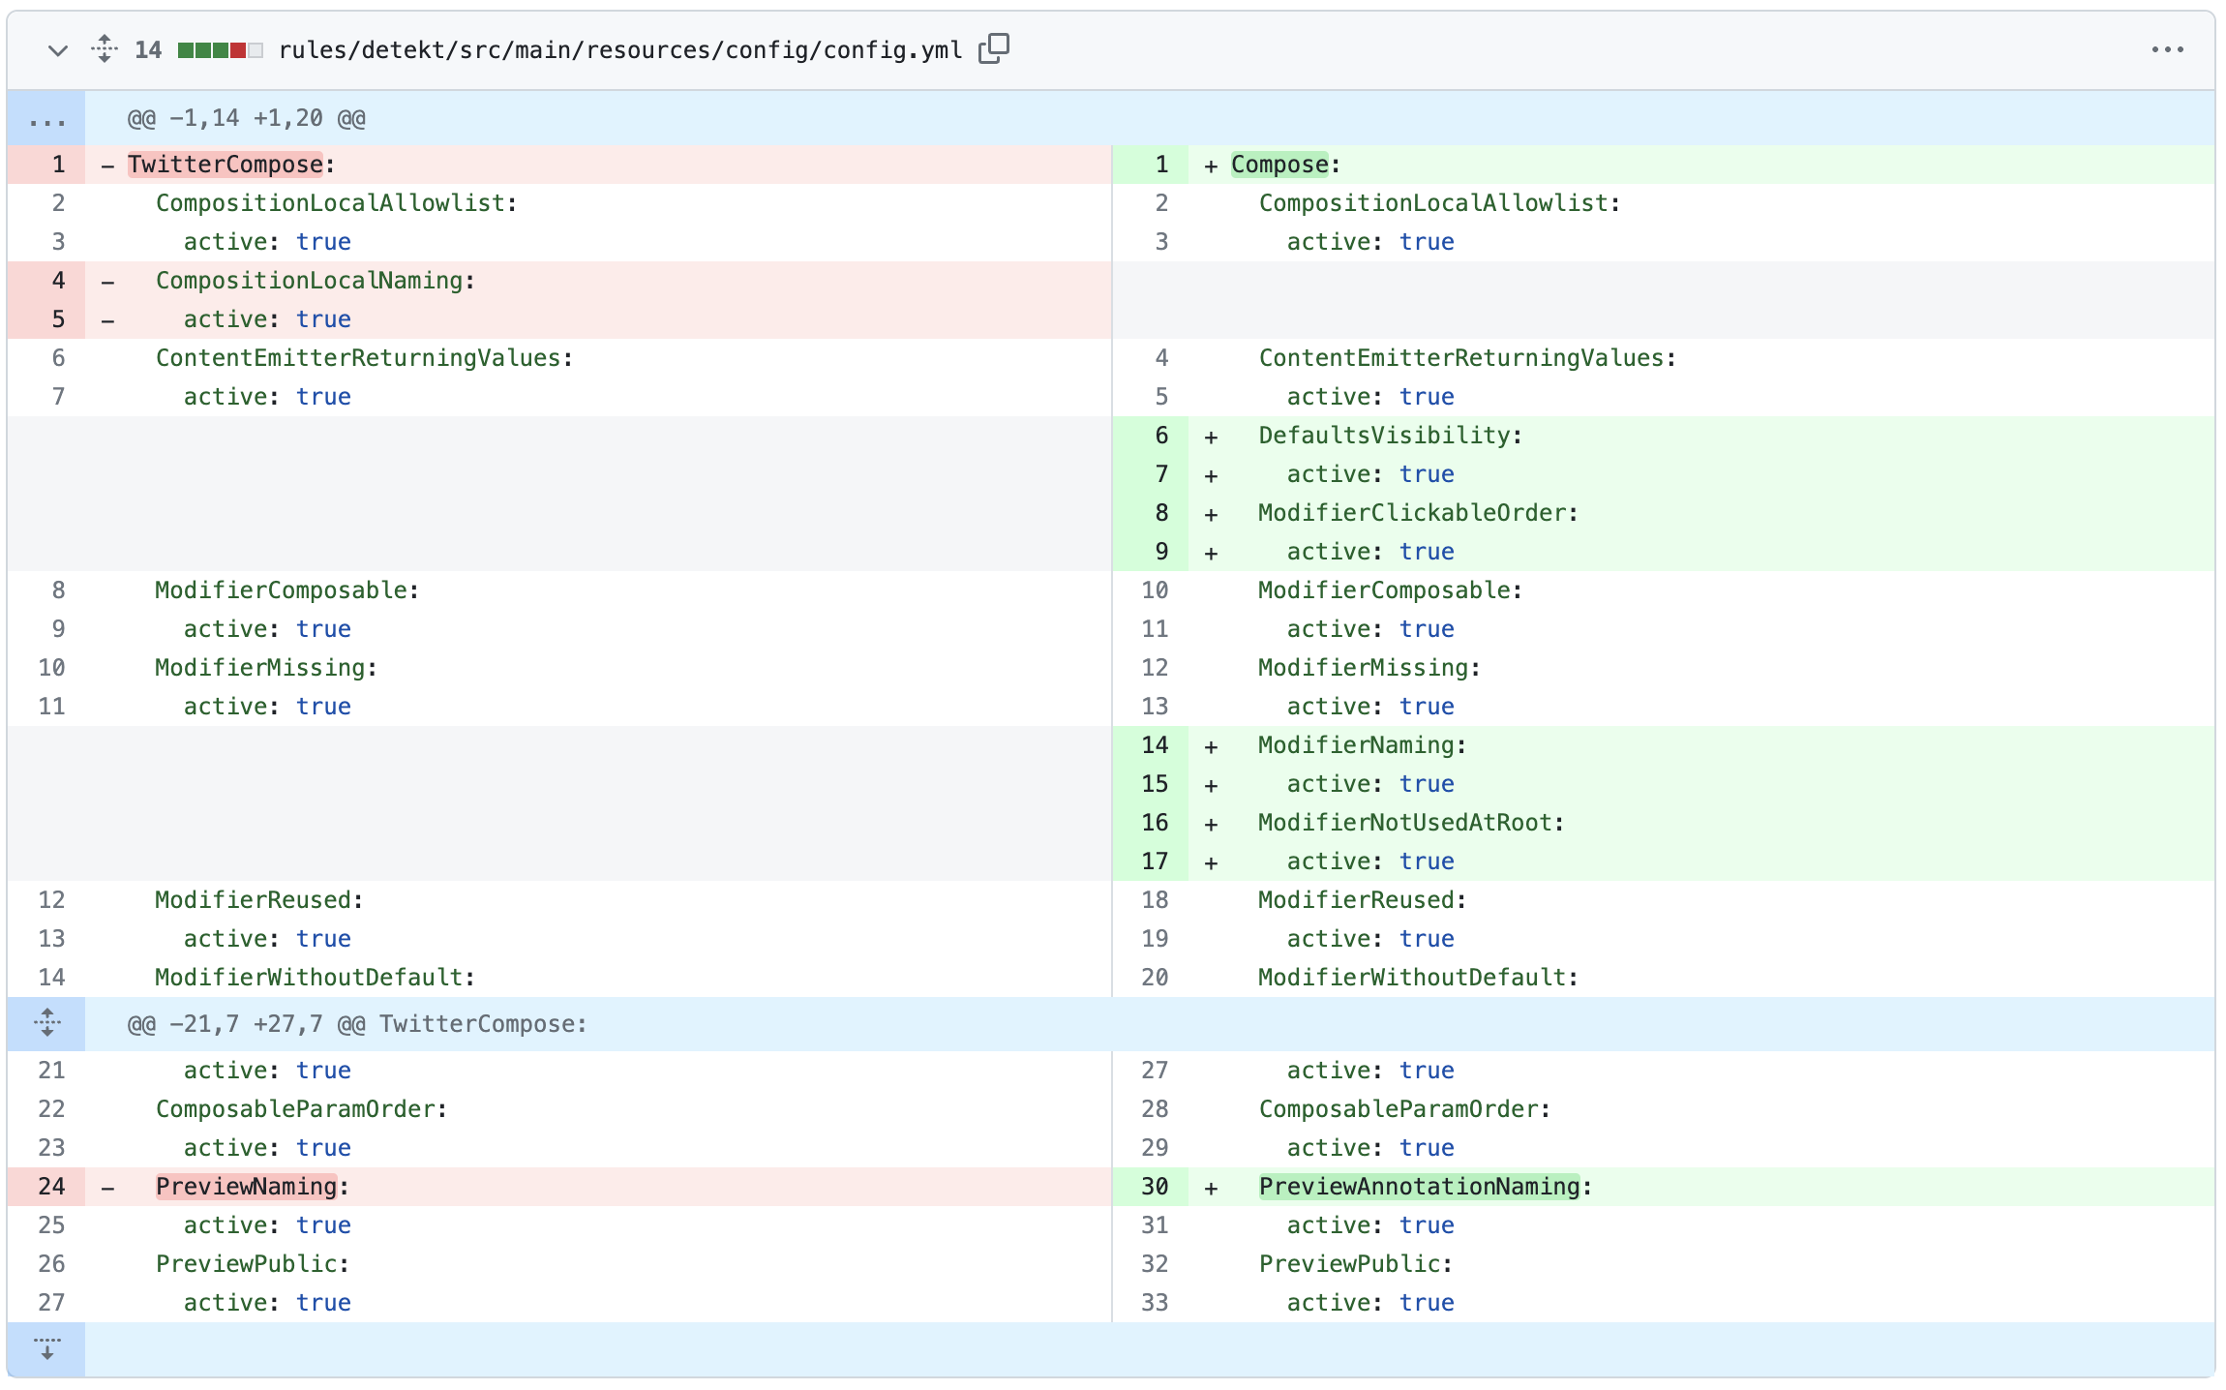2226x1390 pixels.
Task: Click the added DefaultsVisibility line
Action: [1389, 435]
